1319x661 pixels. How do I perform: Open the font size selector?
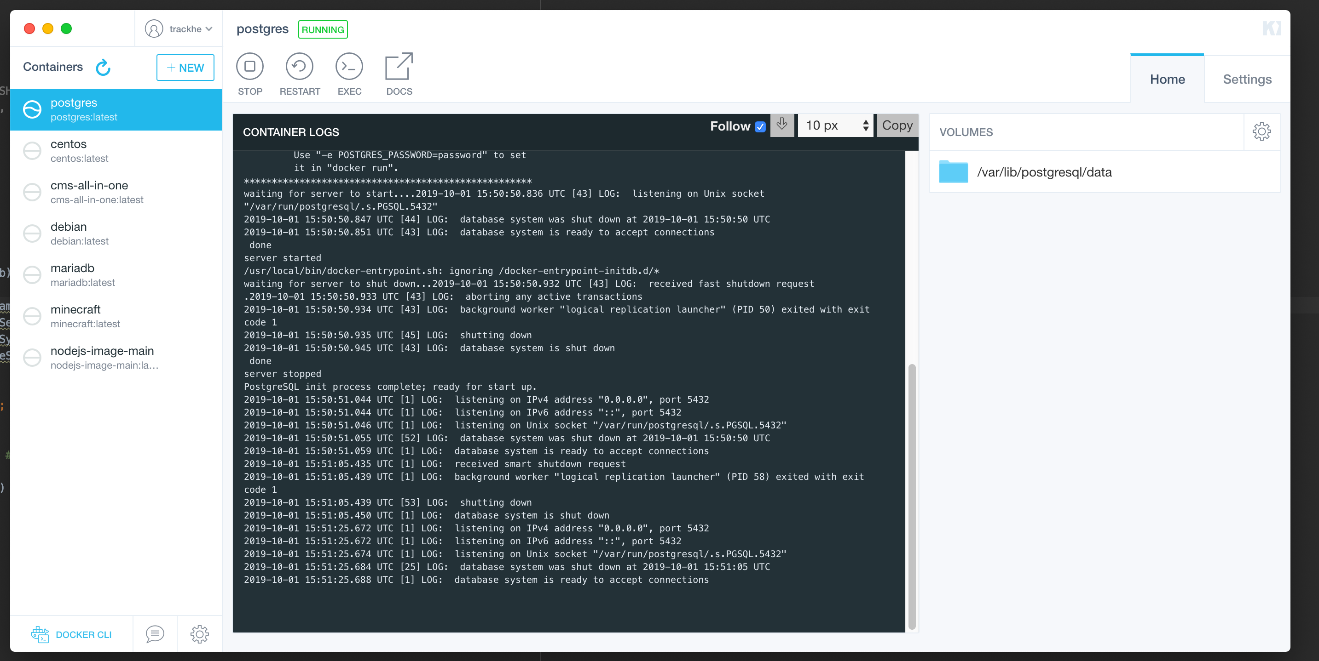tap(827, 125)
